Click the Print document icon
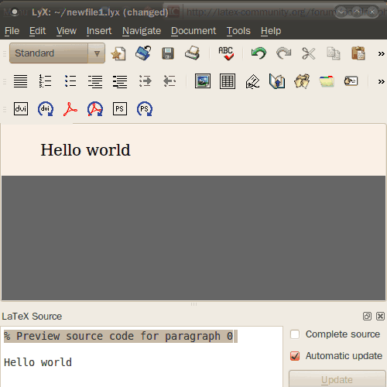Image resolution: width=387 pixels, height=387 pixels. 193,53
